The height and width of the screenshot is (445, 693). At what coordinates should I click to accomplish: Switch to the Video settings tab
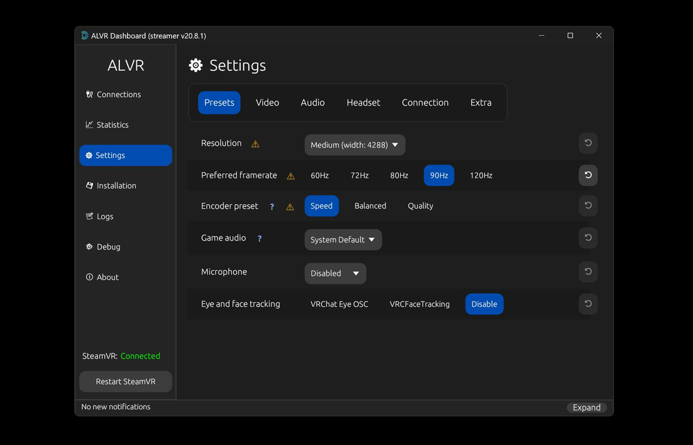[x=267, y=102]
